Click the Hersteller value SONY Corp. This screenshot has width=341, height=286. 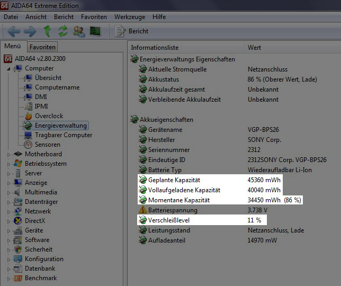click(x=264, y=140)
